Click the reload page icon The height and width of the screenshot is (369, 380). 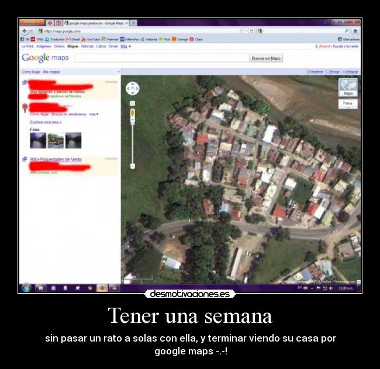click(251, 31)
